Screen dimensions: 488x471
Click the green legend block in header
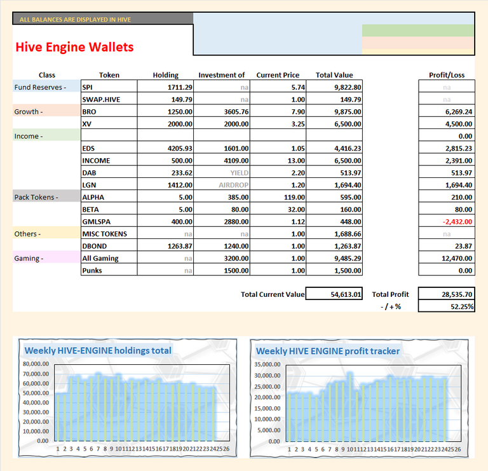pyautogui.click(x=418, y=31)
